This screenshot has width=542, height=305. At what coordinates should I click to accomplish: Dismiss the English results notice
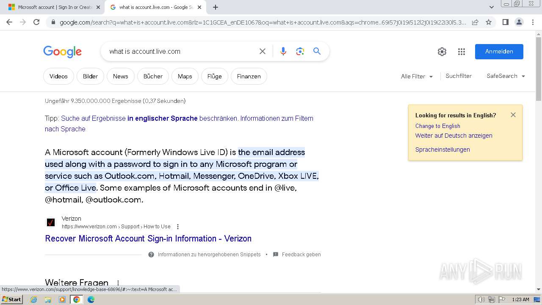(513, 115)
